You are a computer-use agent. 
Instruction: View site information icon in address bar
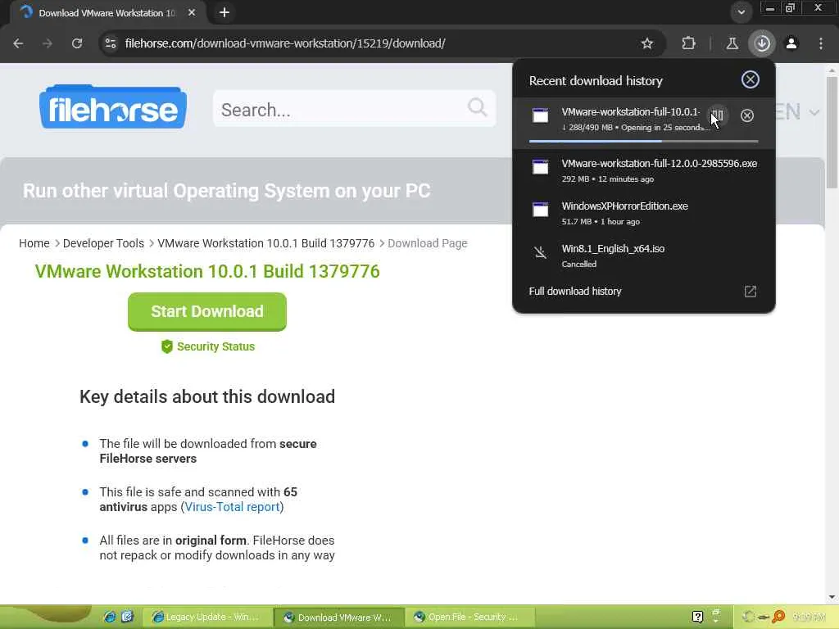pos(111,43)
